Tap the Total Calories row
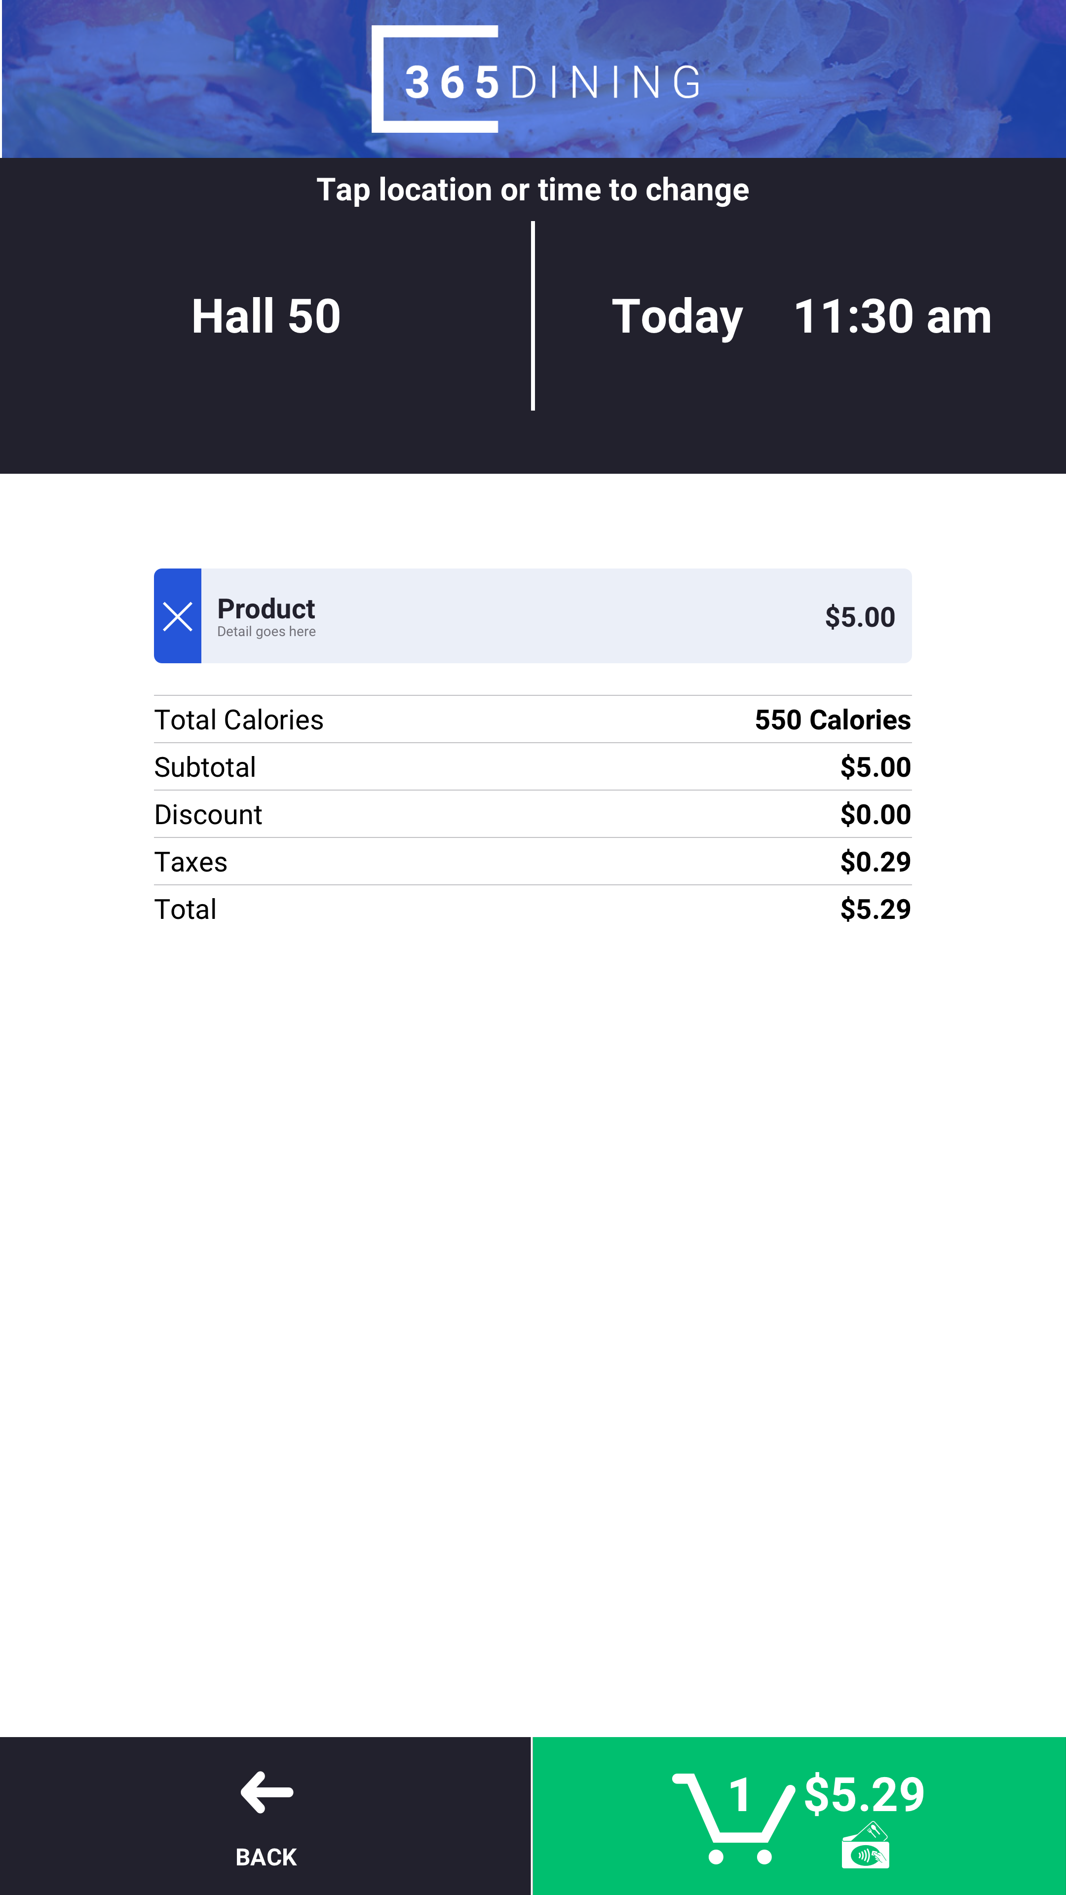The image size is (1066, 1895). 533,720
